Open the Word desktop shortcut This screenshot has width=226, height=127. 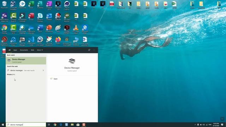[40, 29]
